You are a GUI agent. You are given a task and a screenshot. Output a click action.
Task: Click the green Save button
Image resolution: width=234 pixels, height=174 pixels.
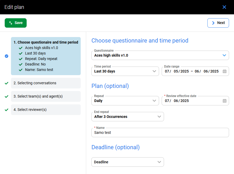[16, 23]
